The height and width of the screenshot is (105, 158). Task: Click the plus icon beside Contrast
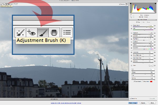155,36
